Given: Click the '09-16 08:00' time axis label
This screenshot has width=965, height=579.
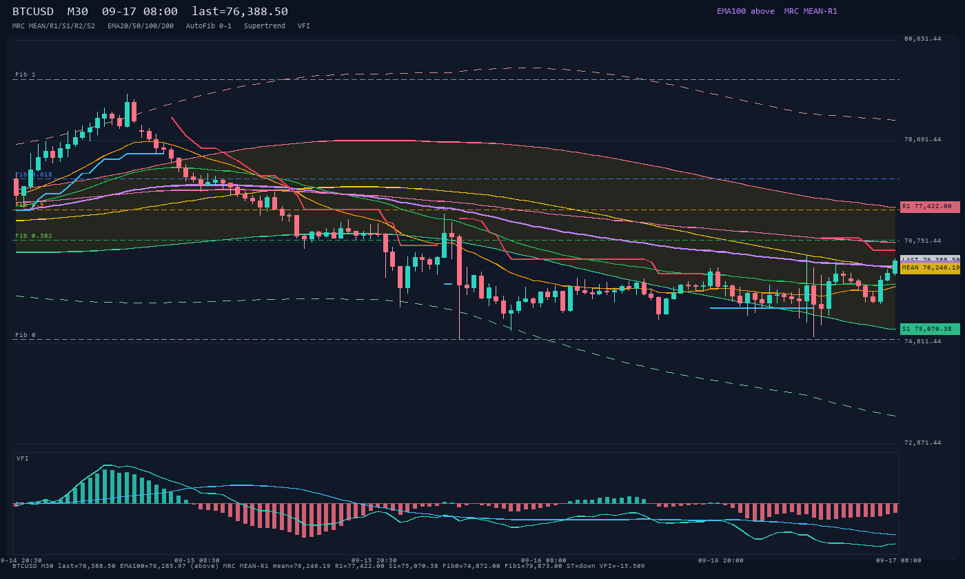Looking at the screenshot, I should pyautogui.click(x=544, y=560).
